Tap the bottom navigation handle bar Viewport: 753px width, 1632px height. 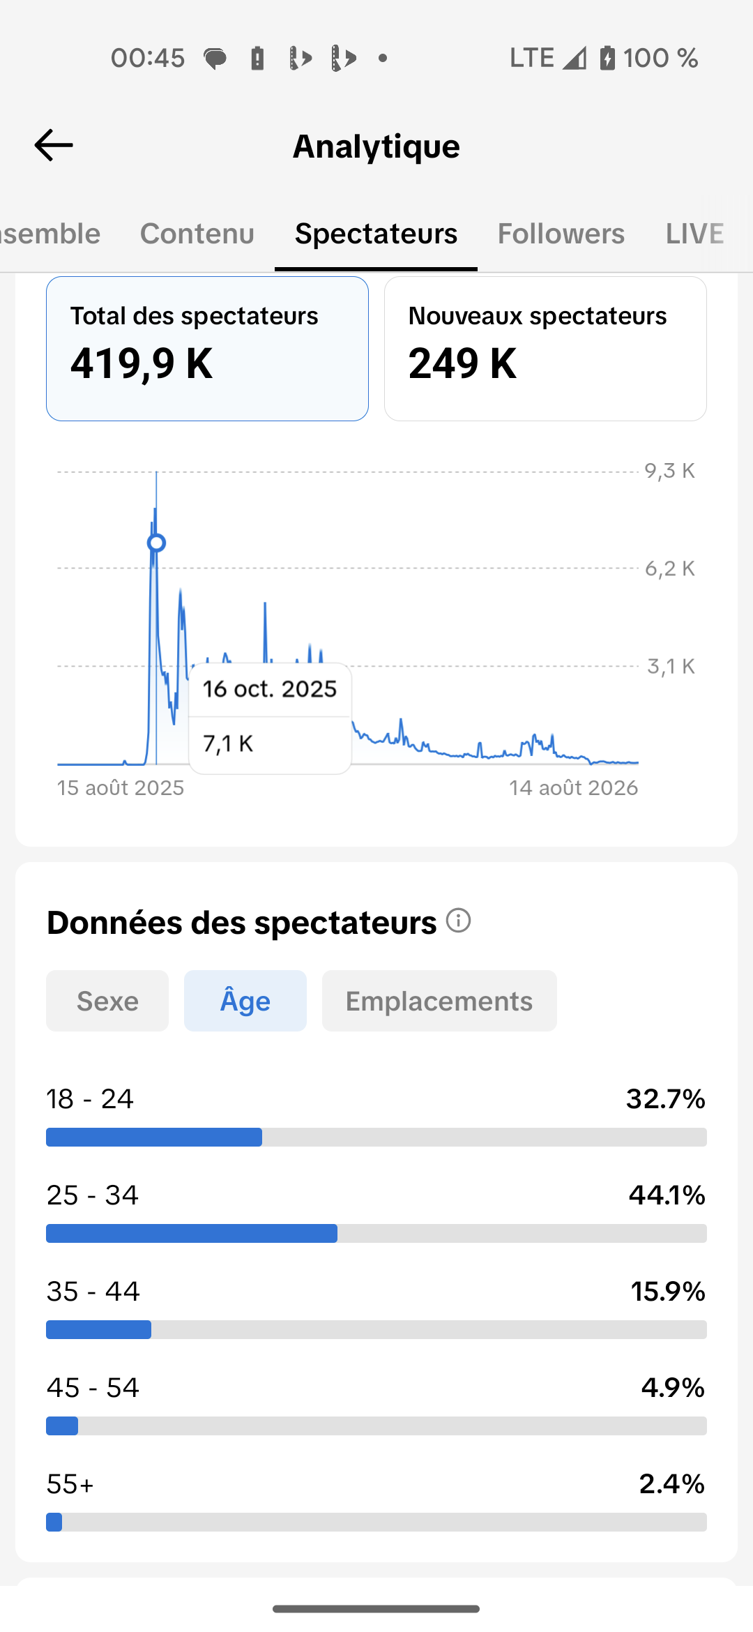click(376, 1608)
